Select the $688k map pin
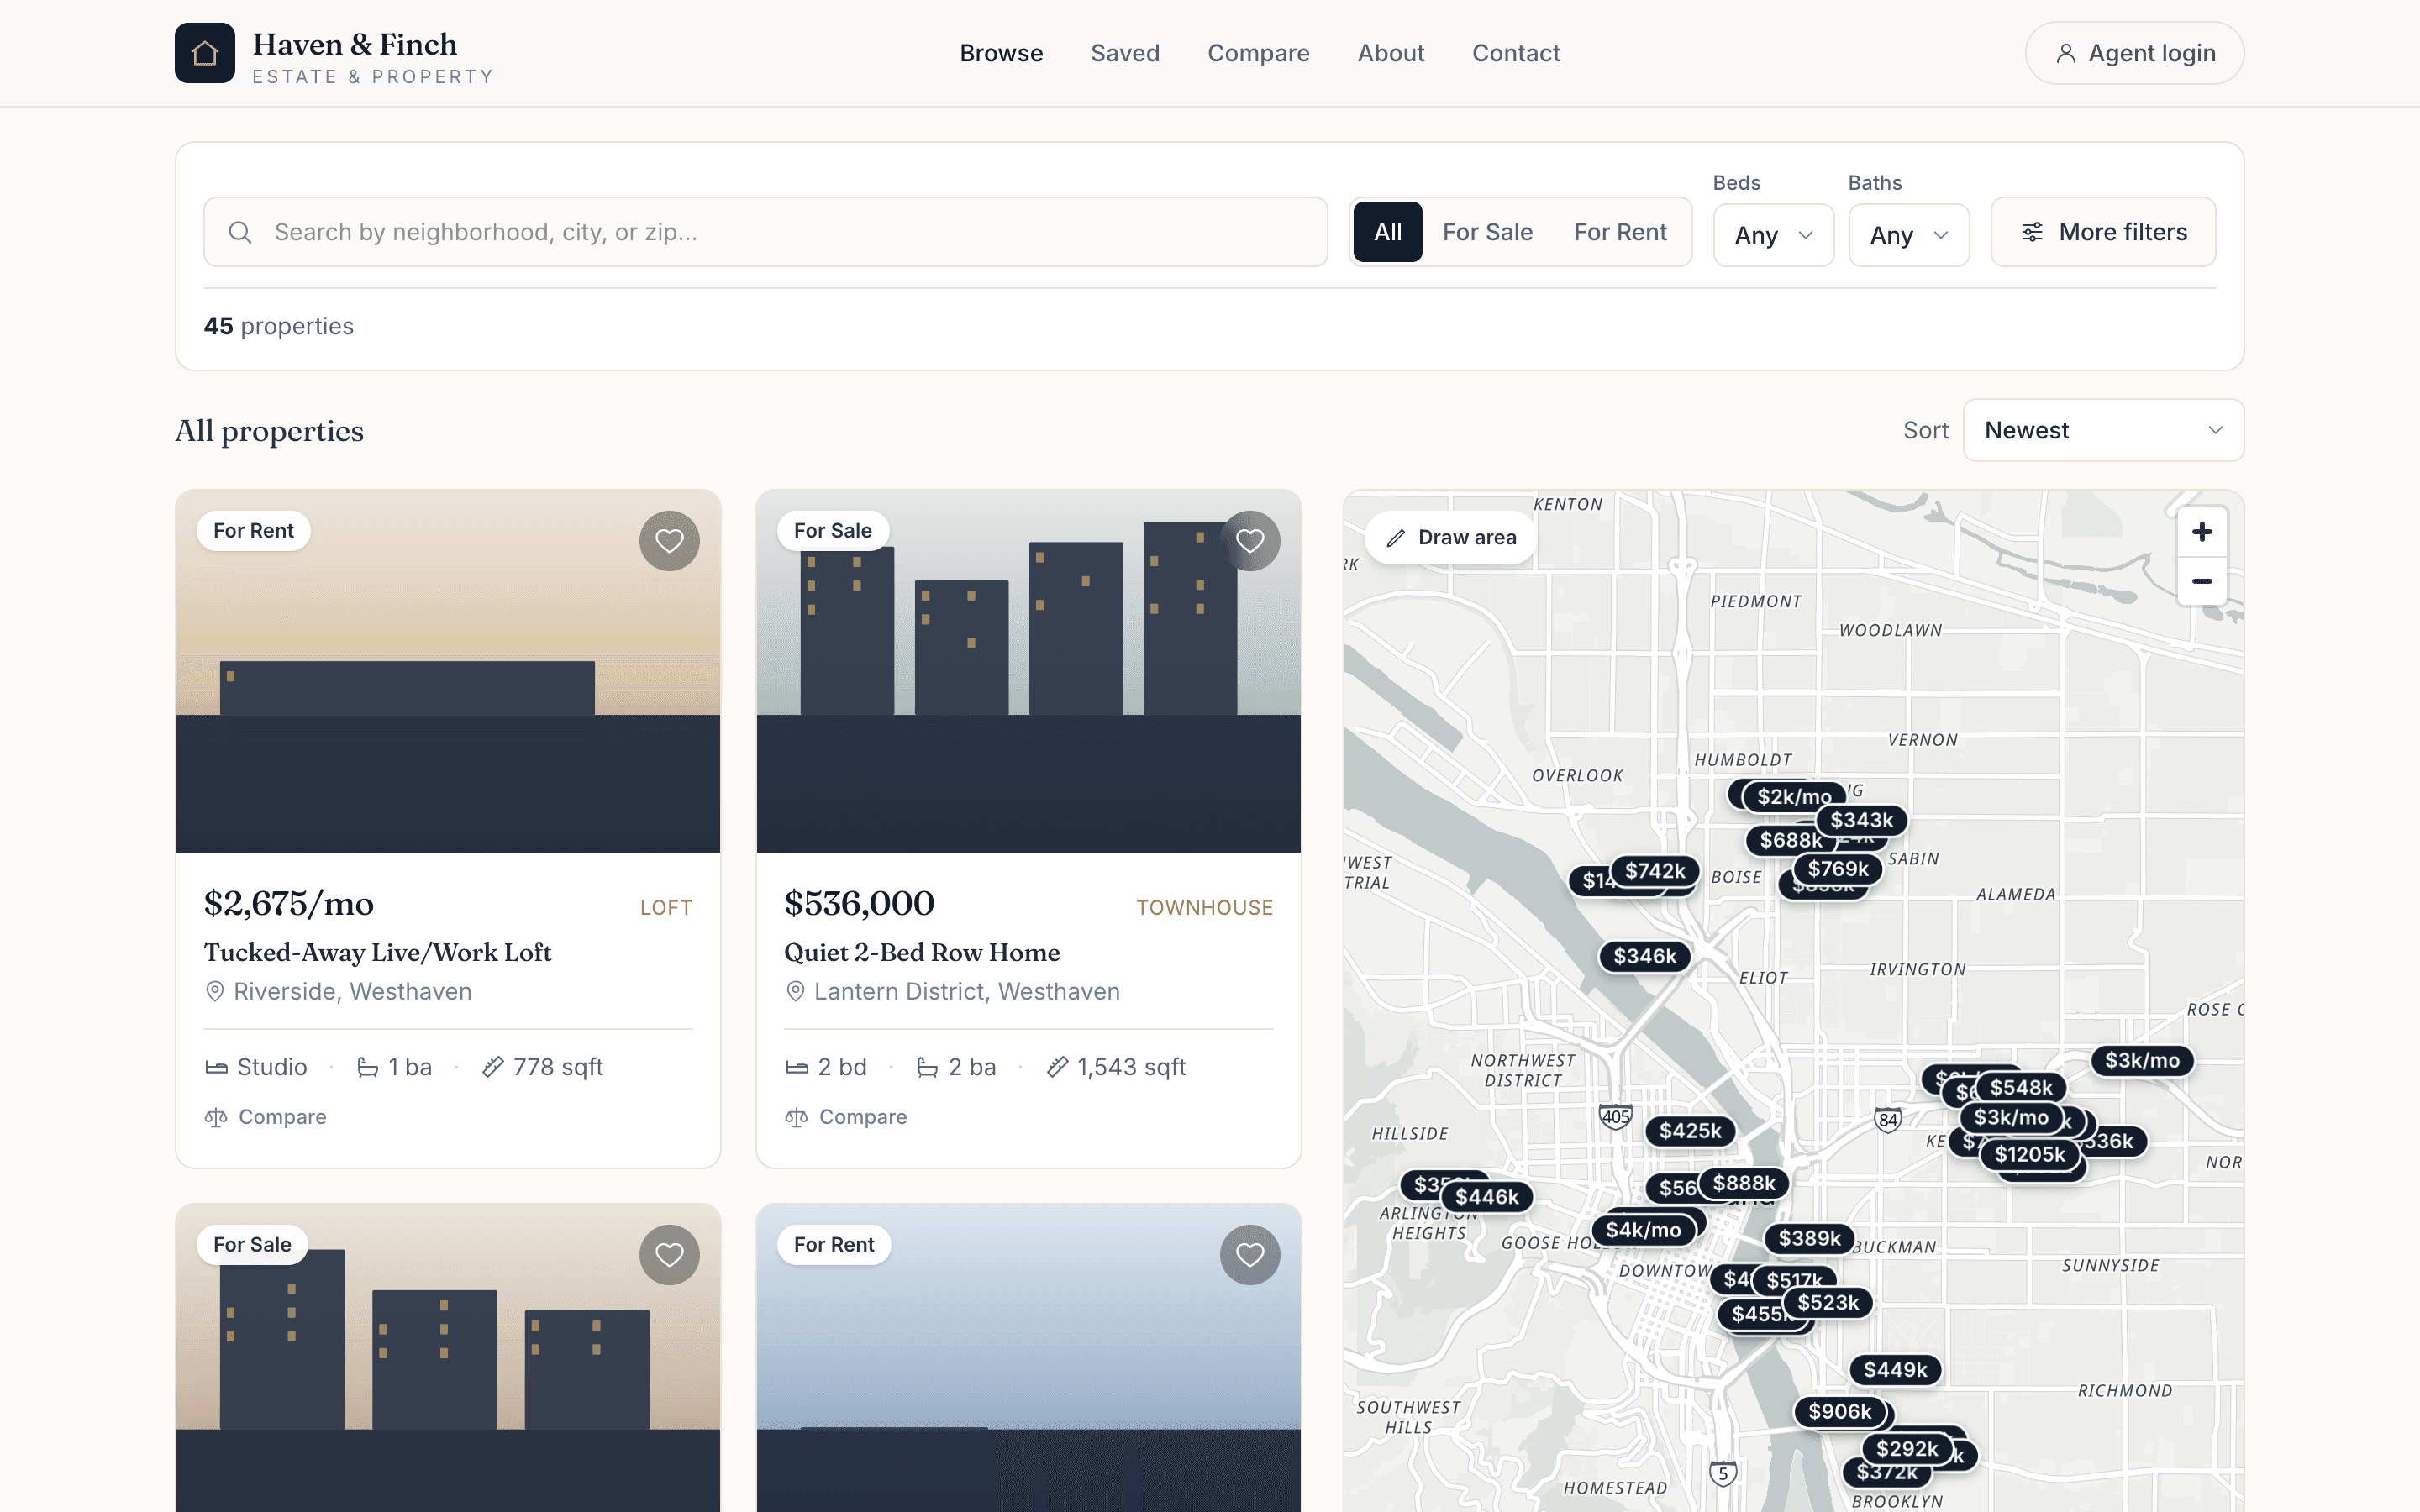Image resolution: width=2420 pixels, height=1512 pixels. (x=1790, y=841)
